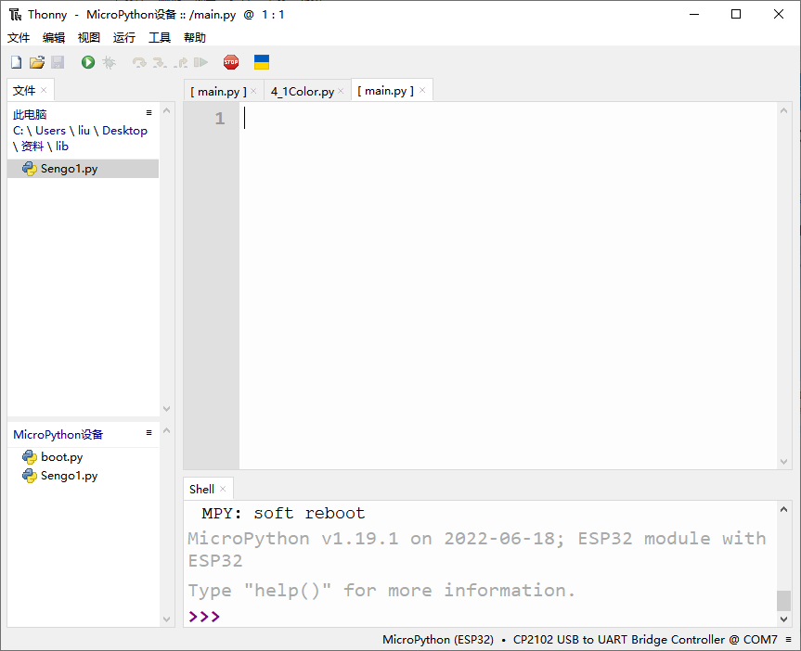Switch to the first [ main.py ] tab
Viewport: 801px width, 651px height.
pyautogui.click(x=218, y=92)
